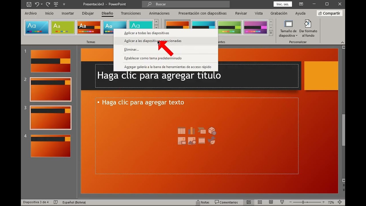Open the Insertar tab
The height and width of the screenshot is (206, 366).
click(68, 13)
